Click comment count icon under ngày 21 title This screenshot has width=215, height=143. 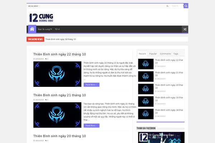pos(47,100)
